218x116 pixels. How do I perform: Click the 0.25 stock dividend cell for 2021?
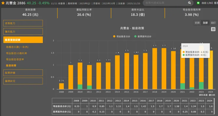coord(185,112)
